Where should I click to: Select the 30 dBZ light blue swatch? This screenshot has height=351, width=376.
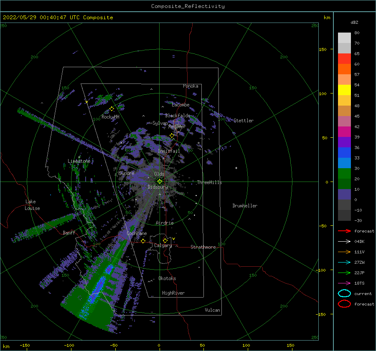[x=344, y=163]
